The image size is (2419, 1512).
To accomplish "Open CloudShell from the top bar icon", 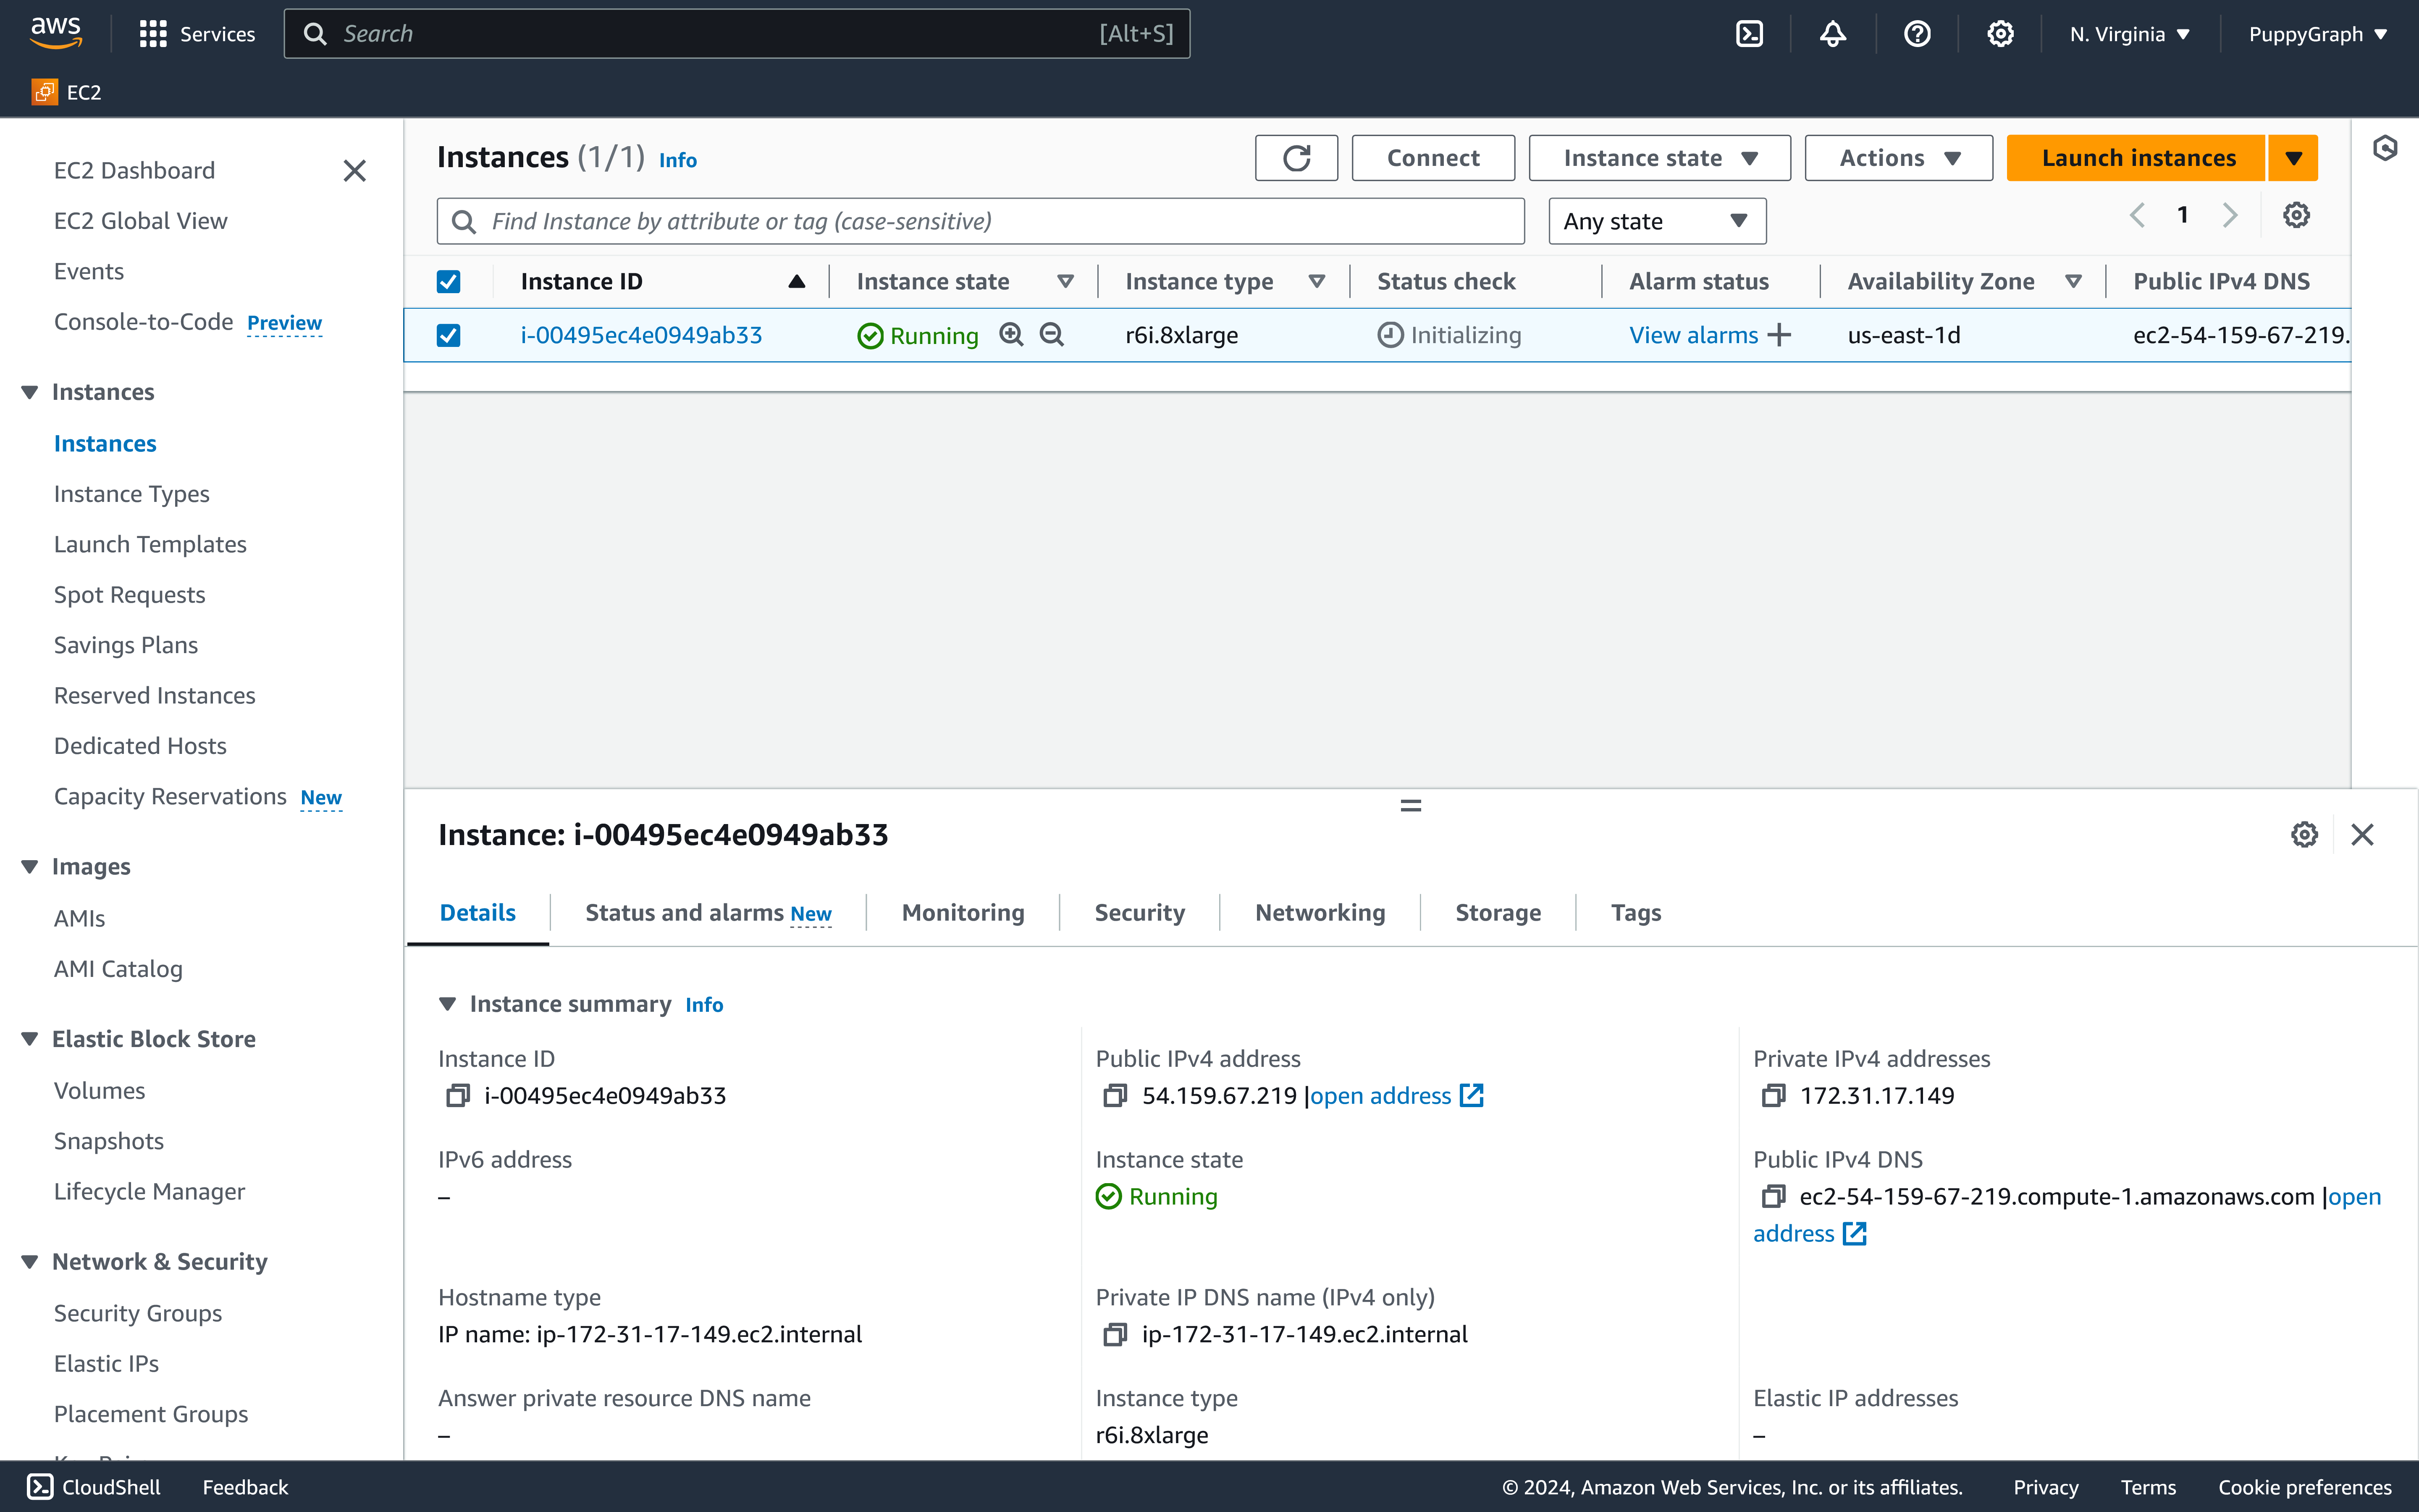I will pos(1749,34).
